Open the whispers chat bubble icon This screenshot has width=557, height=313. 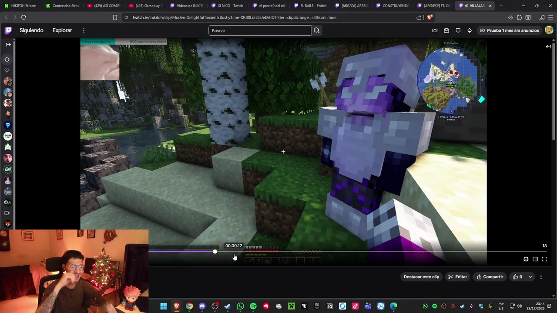458,30
